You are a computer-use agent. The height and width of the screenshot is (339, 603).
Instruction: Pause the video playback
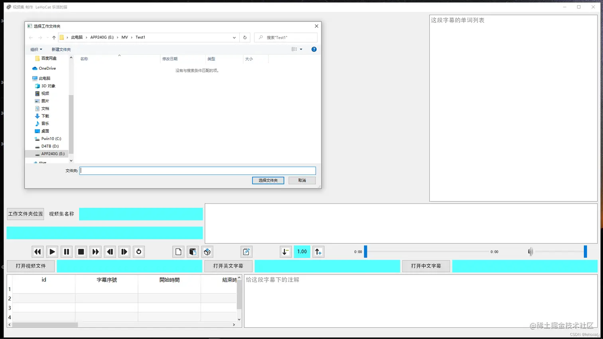click(67, 252)
